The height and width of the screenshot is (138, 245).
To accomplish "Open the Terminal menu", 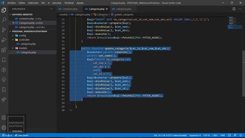I will (69, 3).
